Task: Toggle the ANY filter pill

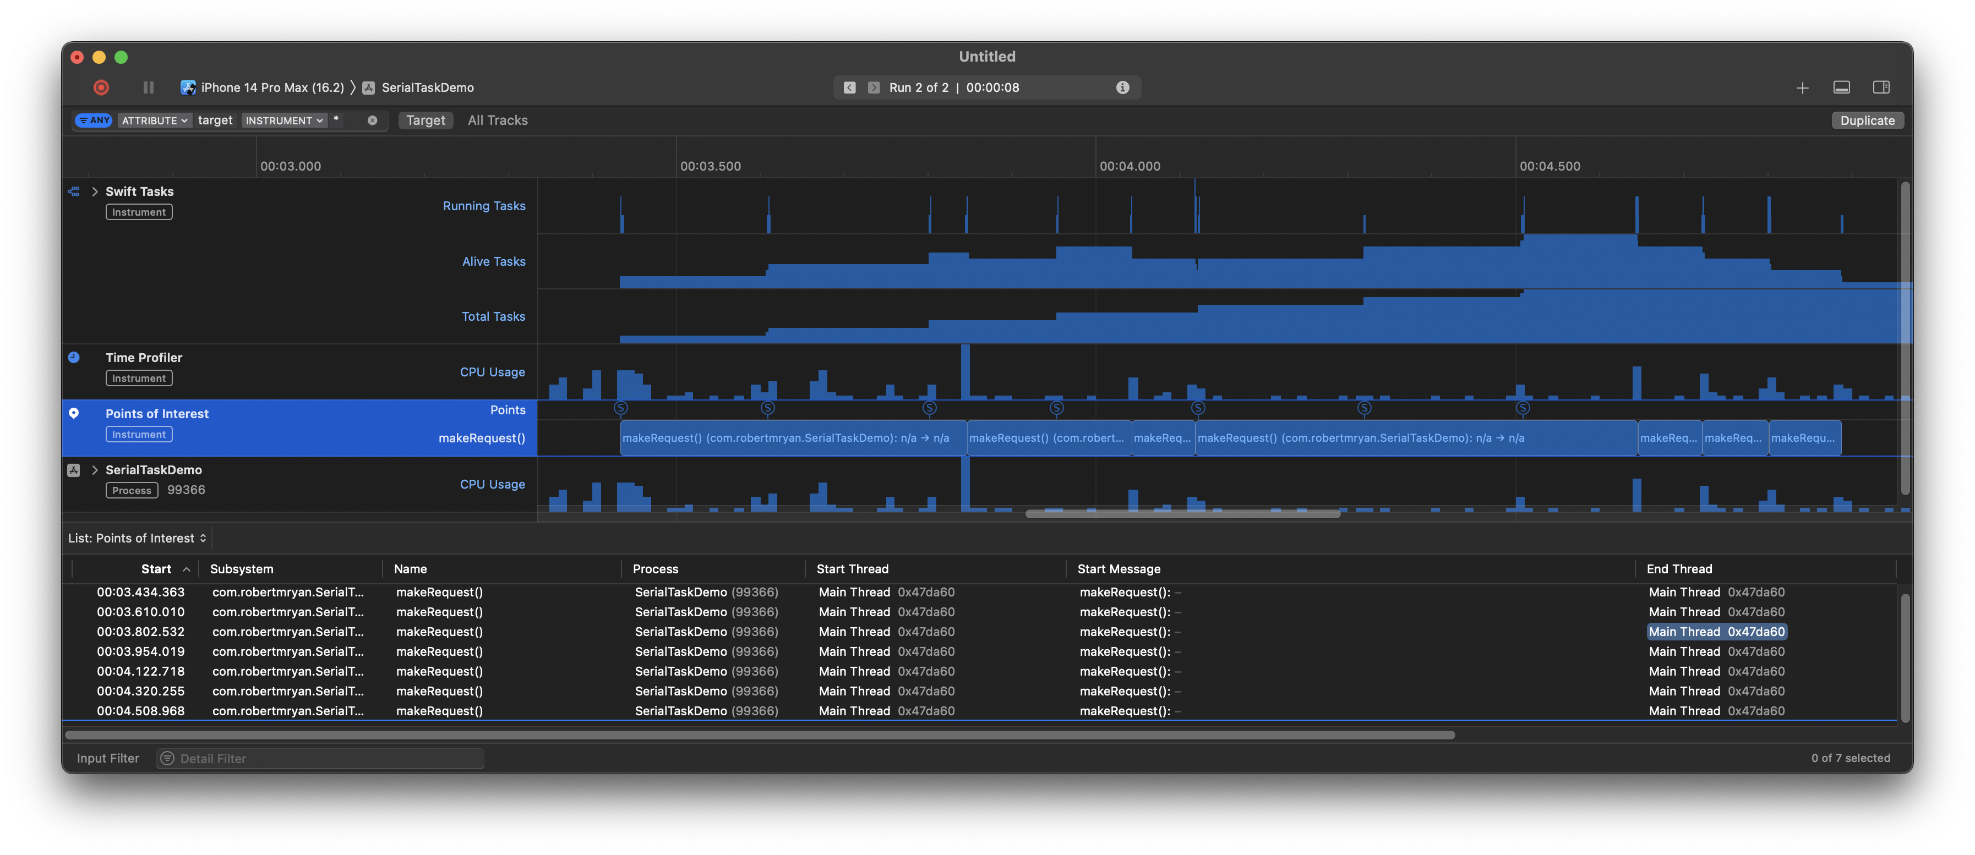Action: 94,120
